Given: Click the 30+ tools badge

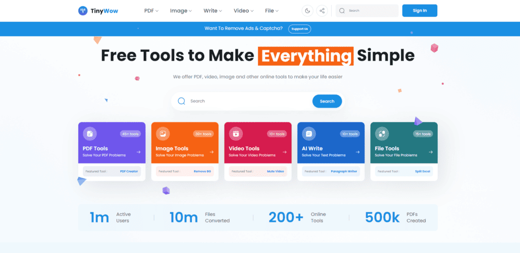Looking at the screenshot, I should point(203,134).
